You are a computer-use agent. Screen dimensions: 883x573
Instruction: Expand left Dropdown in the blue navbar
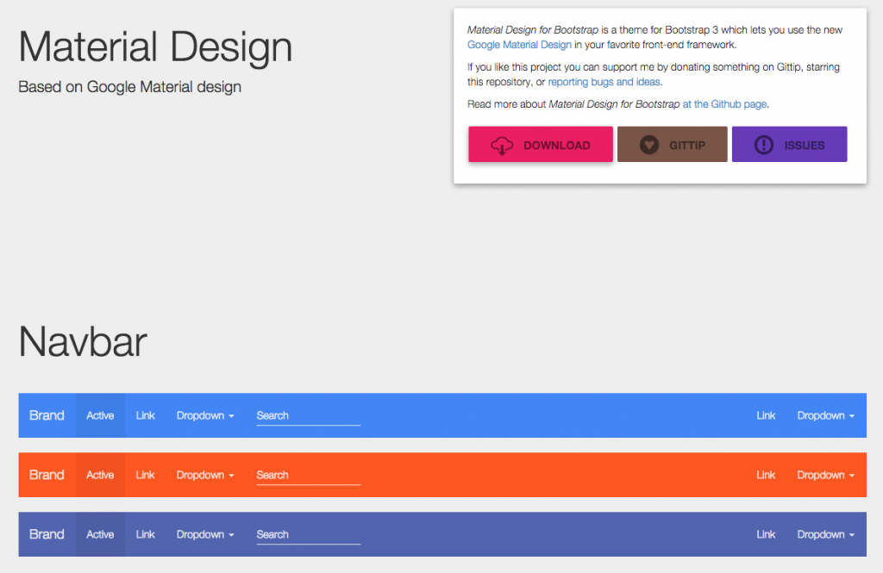tap(205, 415)
